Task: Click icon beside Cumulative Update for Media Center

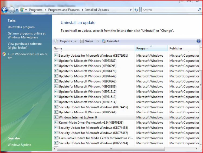Action: tap(56, 138)
